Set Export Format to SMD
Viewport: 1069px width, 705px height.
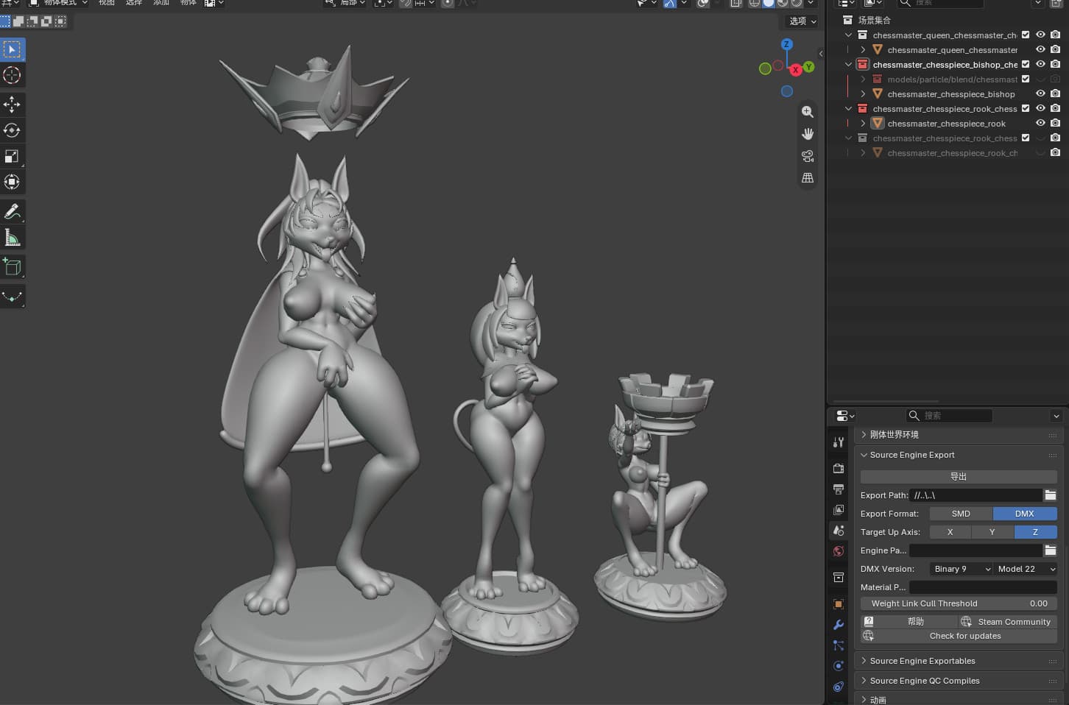(961, 514)
